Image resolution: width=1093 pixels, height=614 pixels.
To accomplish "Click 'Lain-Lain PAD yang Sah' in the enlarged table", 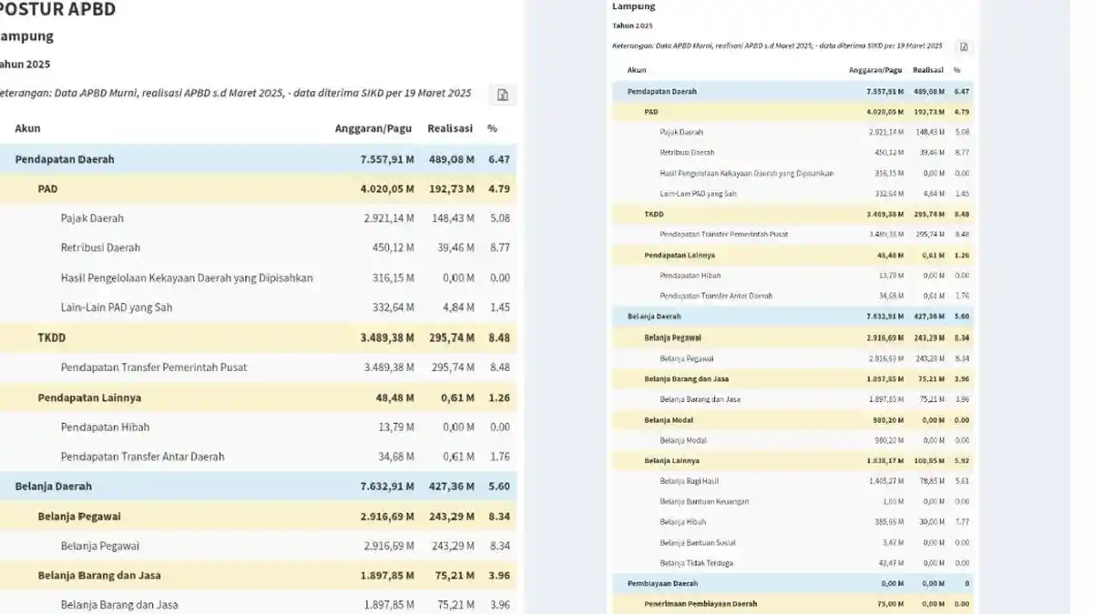I will click(117, 307).
